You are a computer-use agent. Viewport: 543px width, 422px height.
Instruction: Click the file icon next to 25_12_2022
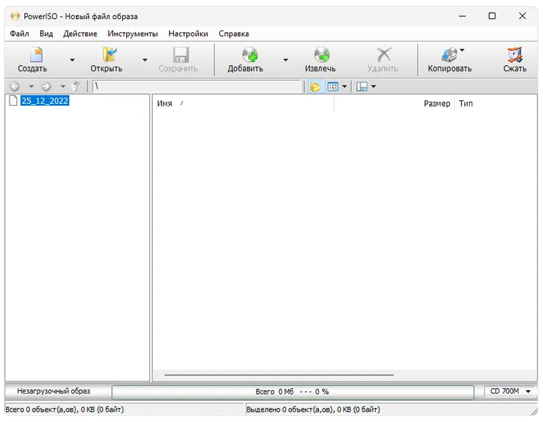tap(13, 100)
